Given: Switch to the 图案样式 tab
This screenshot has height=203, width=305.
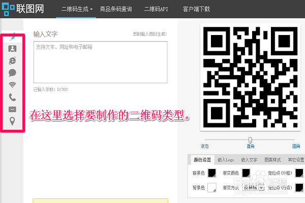Looking at the screenshot, I should [272, 160].
